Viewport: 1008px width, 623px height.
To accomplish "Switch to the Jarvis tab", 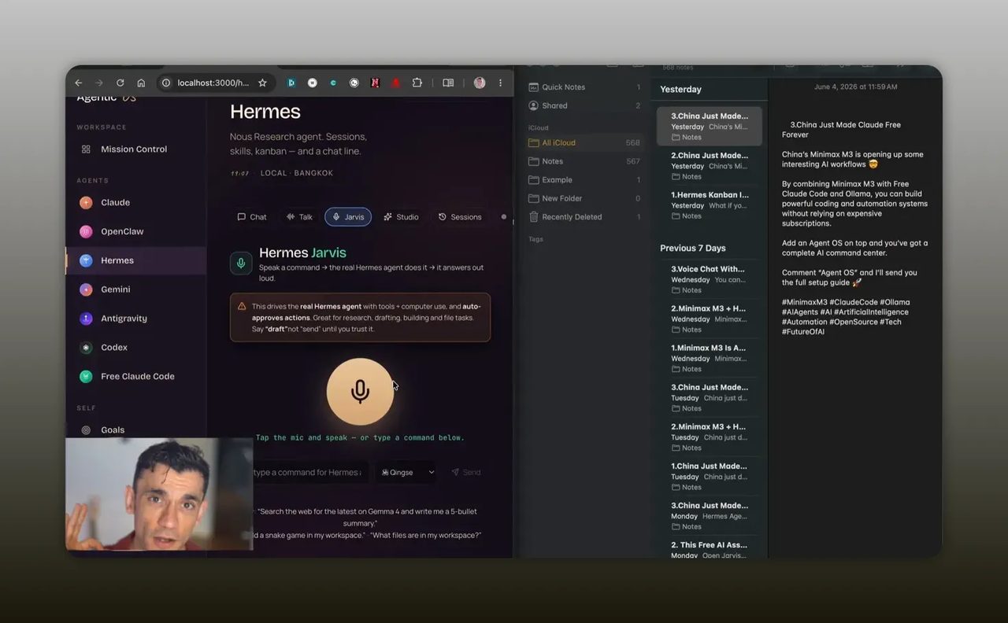I will tap(348, 216).
